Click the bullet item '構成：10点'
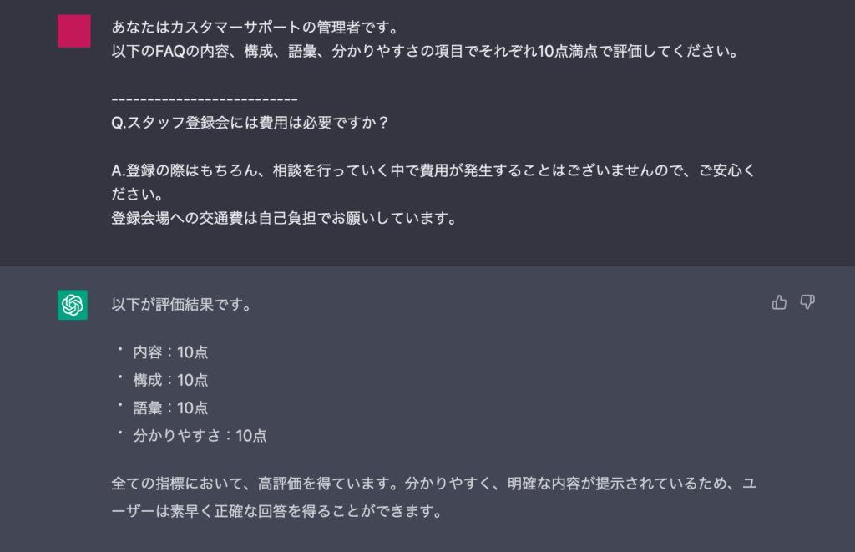Viewport: 855px width, 552px height. pyautogui.click(x=170, y=380)
